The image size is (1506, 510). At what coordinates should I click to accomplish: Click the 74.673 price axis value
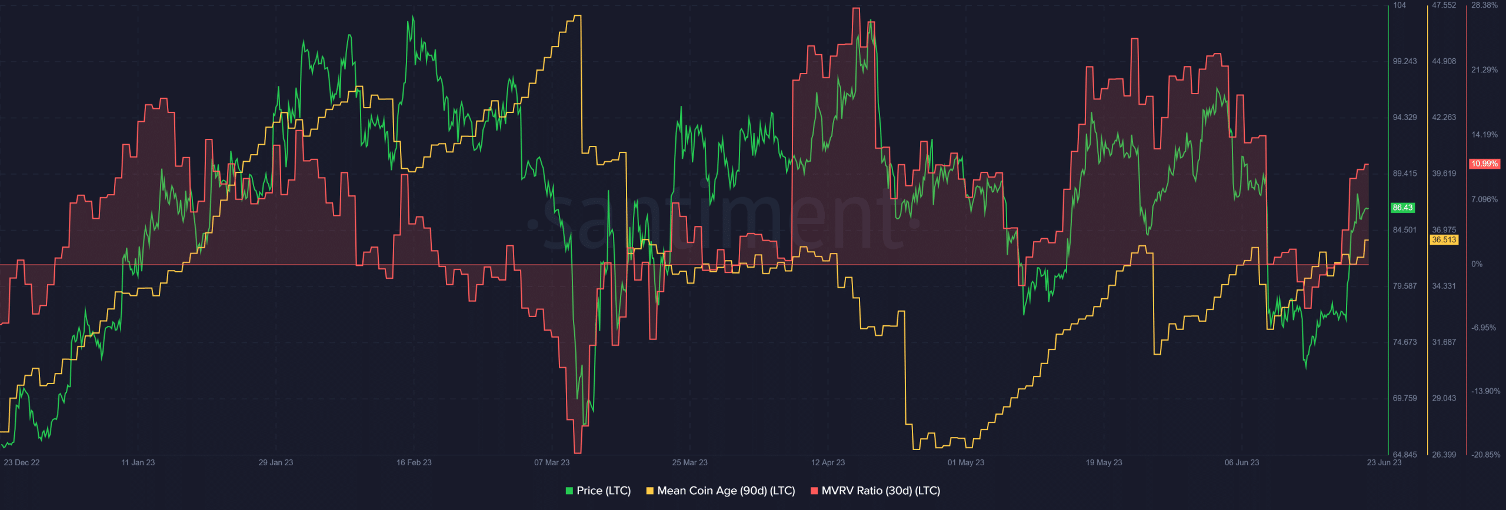tap(1405, 342)
